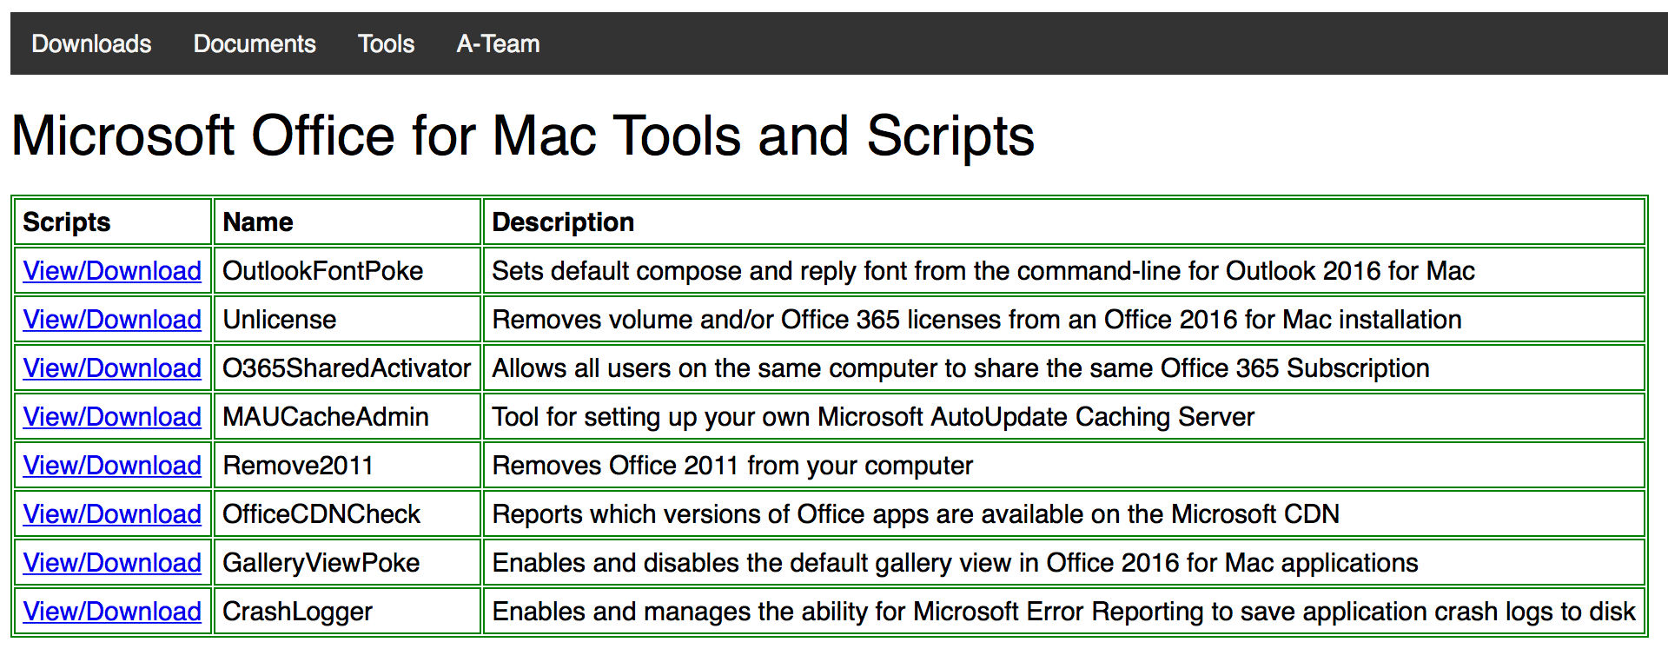Open the Documents menu item
This screenshot has width=1668, height=662.
(x=255, y=43)
